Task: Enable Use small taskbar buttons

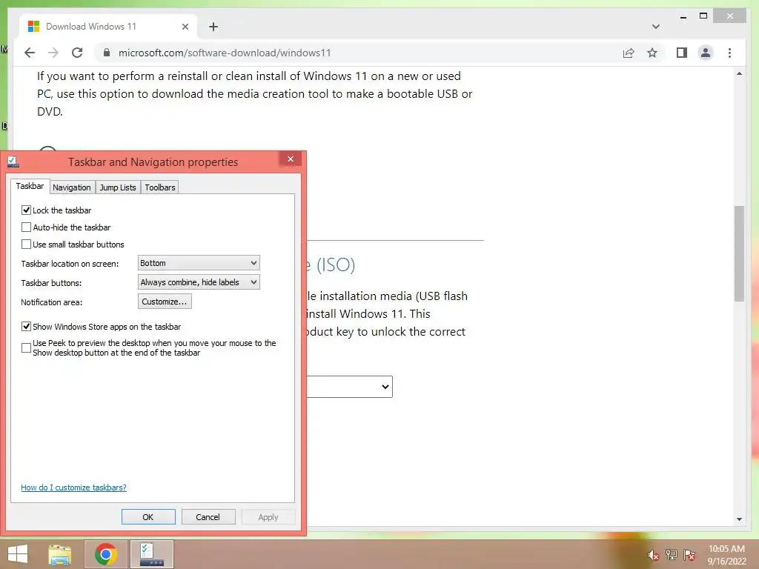Action: 27,244
